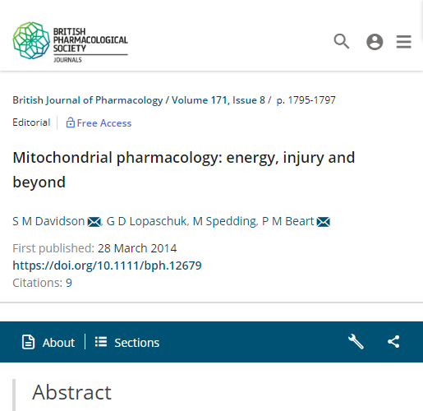Click the British Pharmacological Society logo
This screenshot has width=423, height=411.
coord(71,41)
